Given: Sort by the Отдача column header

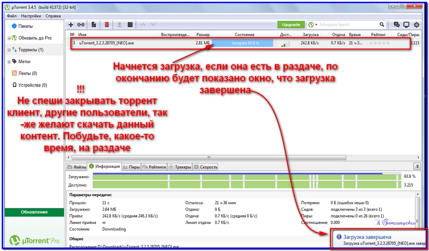Looking at the screenshot, I should pyautogui.click(x=338, y=35).
